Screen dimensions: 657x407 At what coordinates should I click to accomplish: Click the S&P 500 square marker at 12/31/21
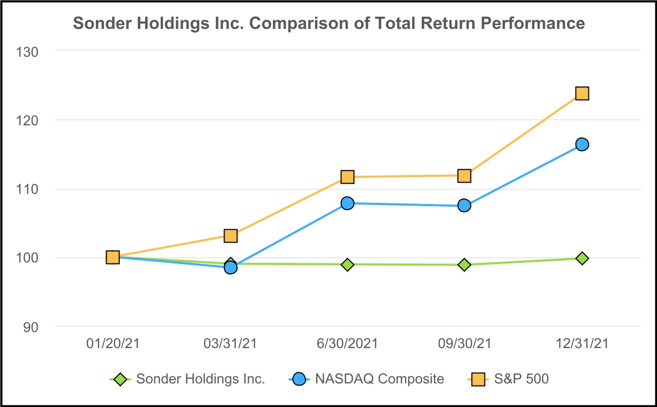coord(582,94)
